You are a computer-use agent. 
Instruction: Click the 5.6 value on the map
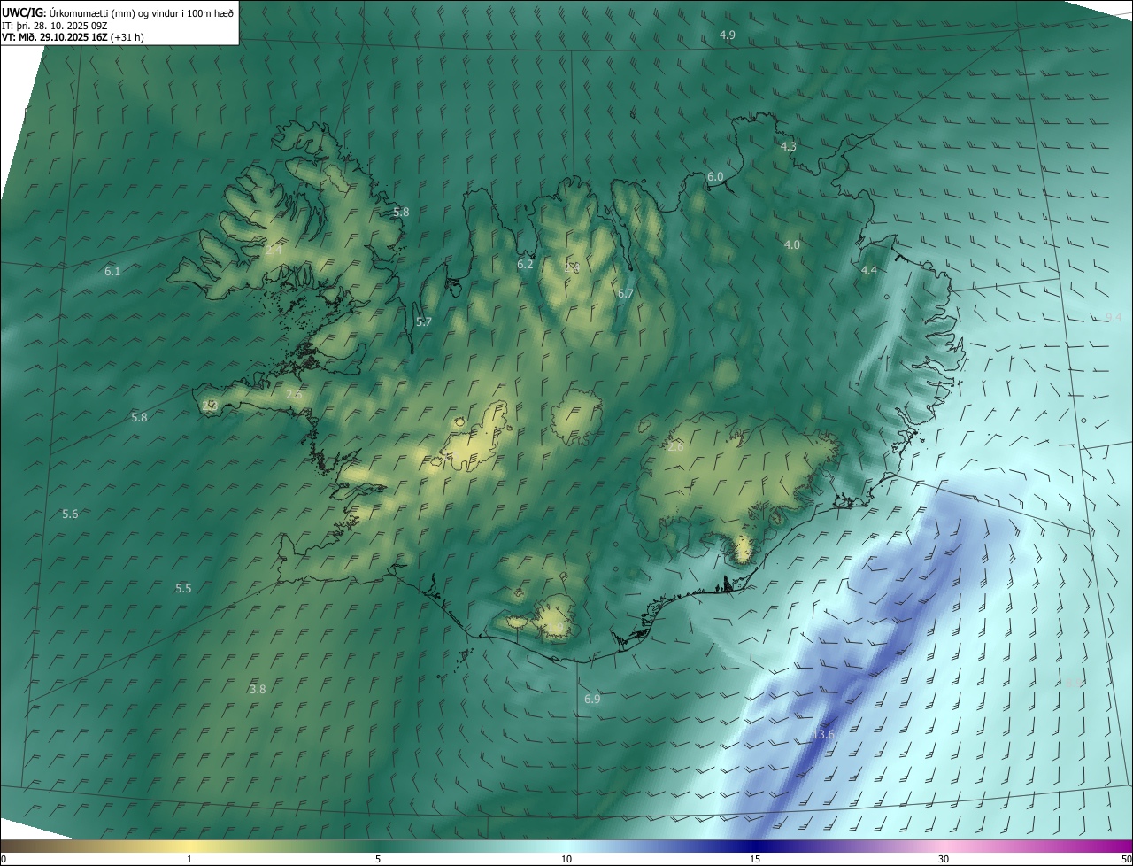70,514
